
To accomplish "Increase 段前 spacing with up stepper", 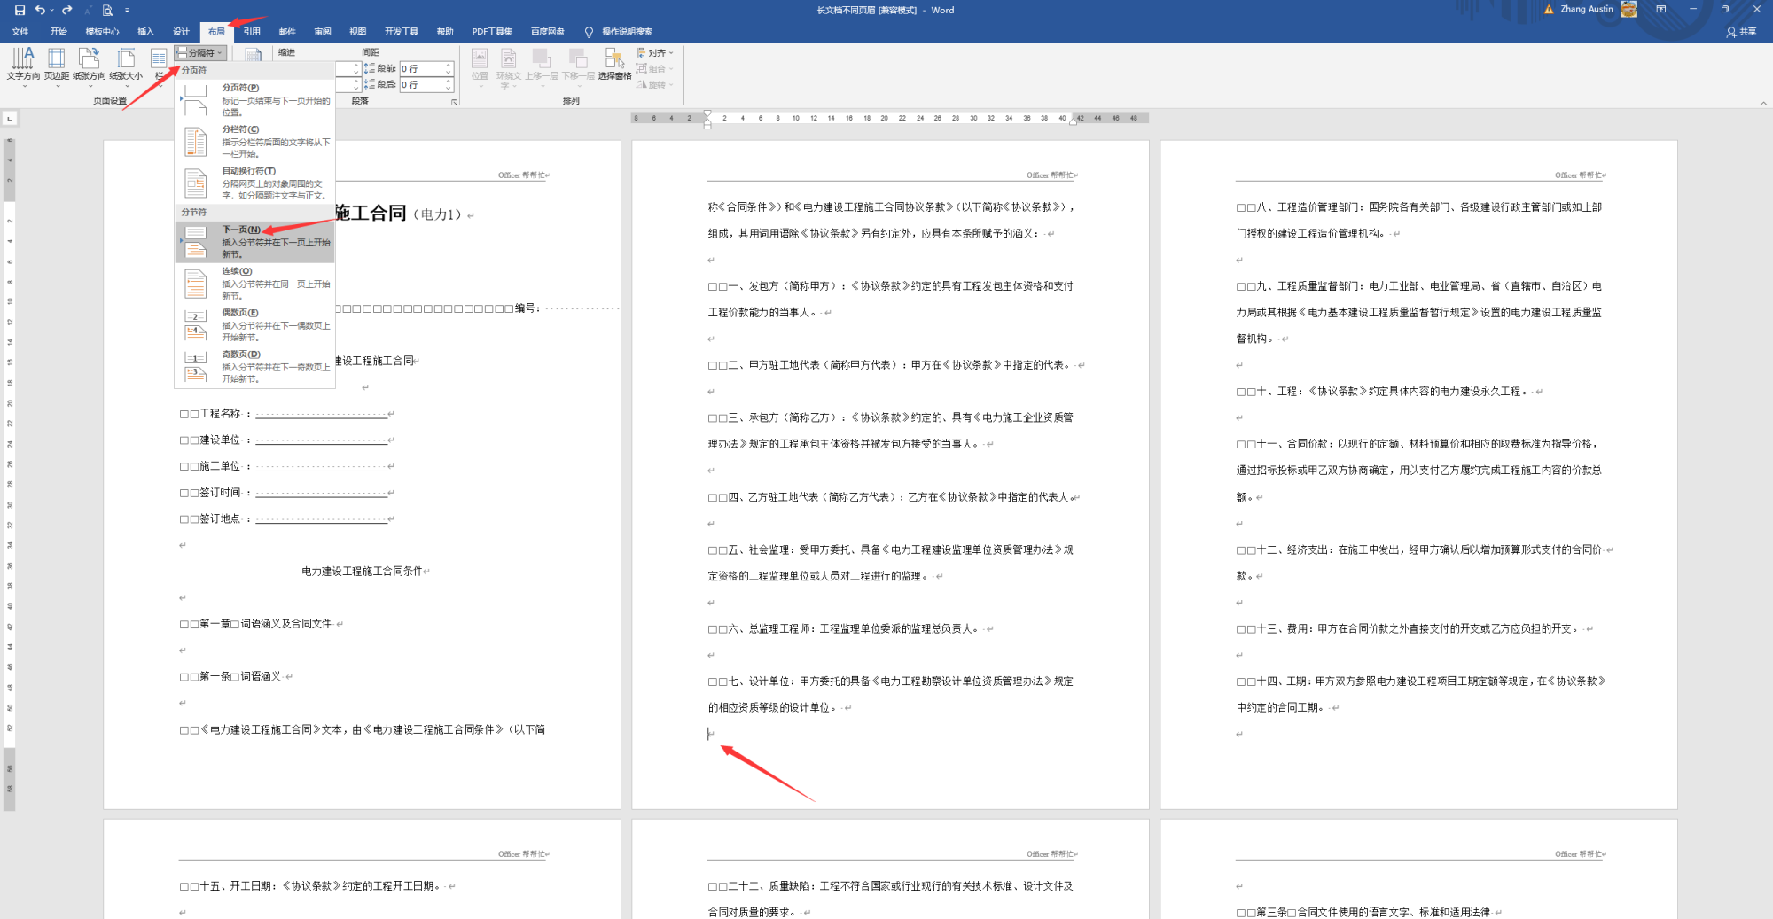I will click(449, 66).
